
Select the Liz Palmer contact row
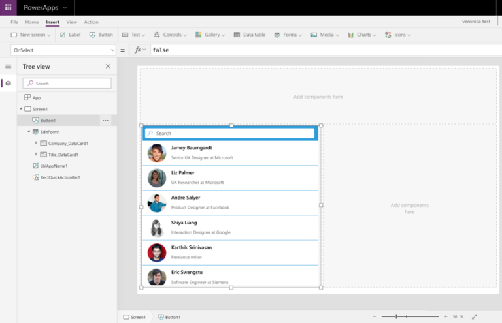tap(231, 178)
